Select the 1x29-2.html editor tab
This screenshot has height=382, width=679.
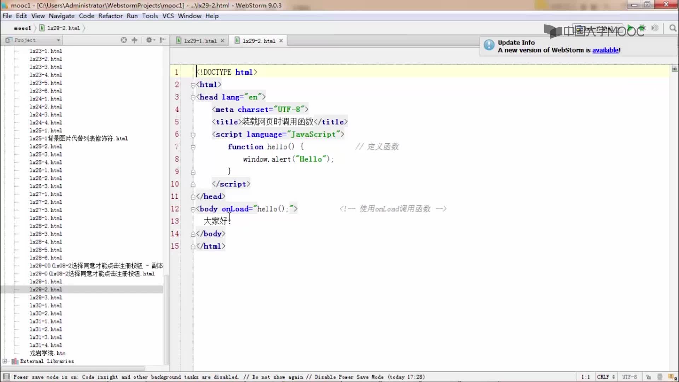click(259, 41)
